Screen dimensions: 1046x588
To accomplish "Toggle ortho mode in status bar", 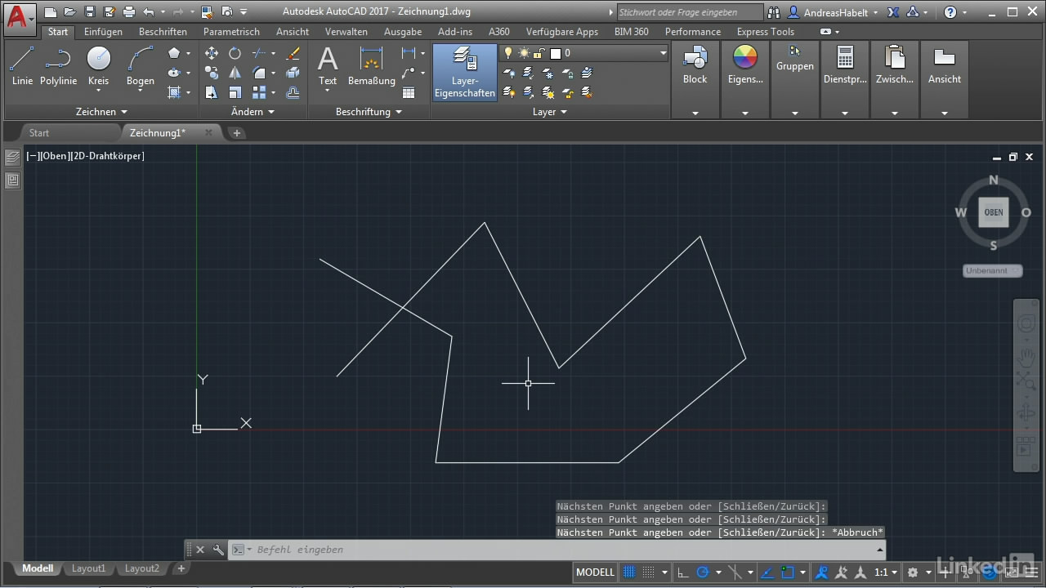I will click(x=682, y=572).
